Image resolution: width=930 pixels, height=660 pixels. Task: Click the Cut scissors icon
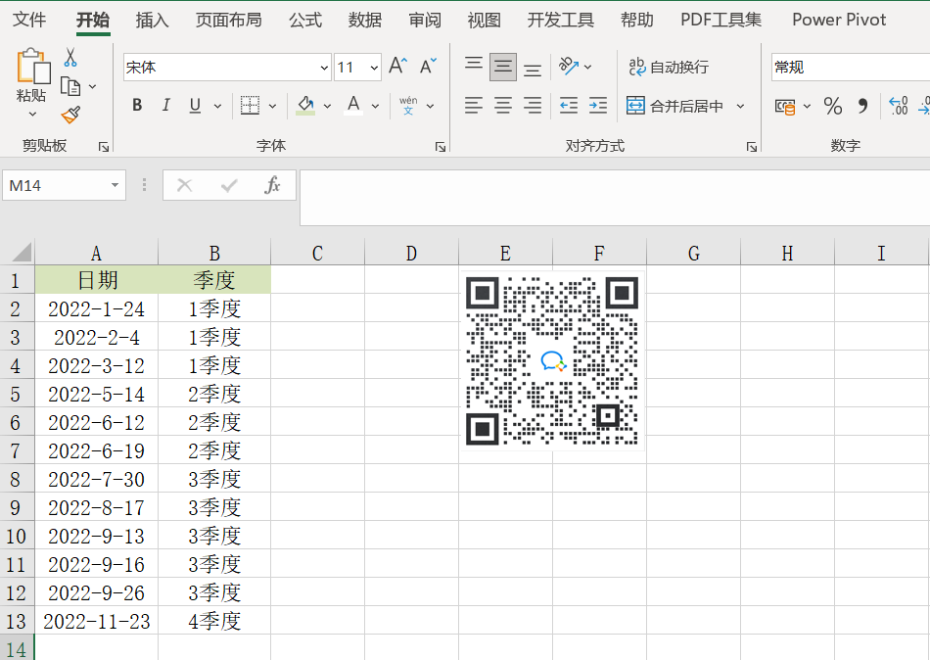(70, 58)
